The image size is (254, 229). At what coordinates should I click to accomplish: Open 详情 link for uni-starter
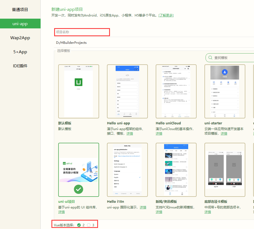[x=224, y=134]
